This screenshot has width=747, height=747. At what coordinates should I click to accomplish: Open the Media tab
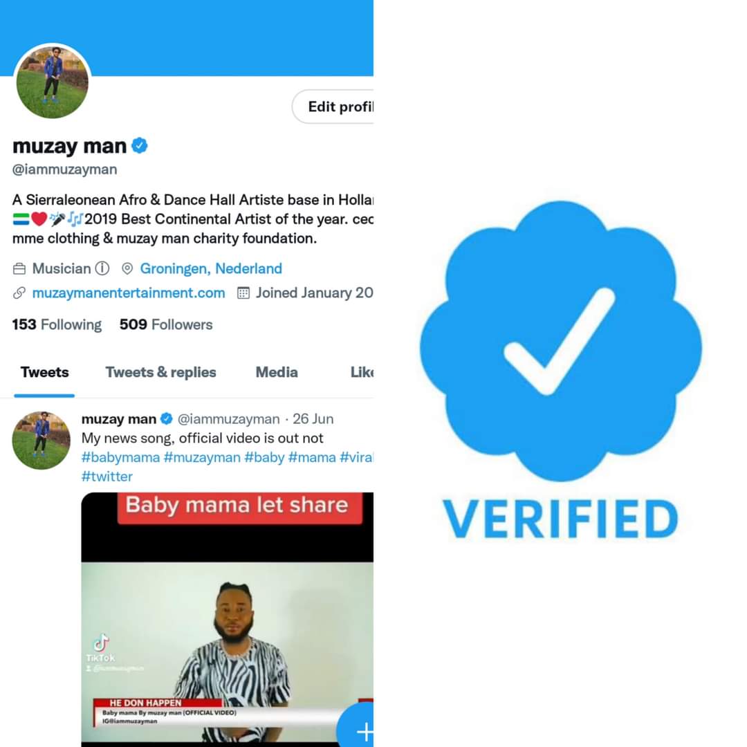(x=277, y=372)
